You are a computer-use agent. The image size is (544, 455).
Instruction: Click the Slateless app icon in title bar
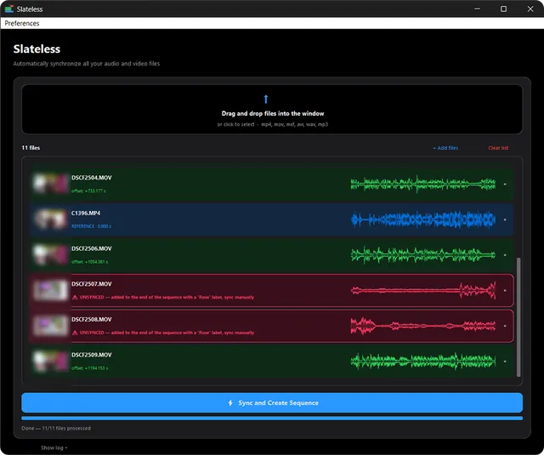pos(9,9)
